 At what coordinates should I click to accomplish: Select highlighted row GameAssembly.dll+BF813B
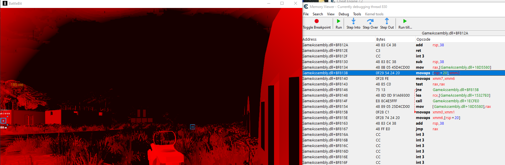click(x=404, y=73)
